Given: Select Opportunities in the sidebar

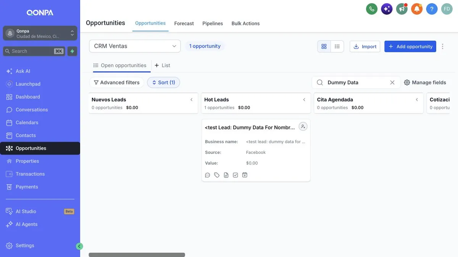Looking at the screenshot, I should [x=40, y=148].
